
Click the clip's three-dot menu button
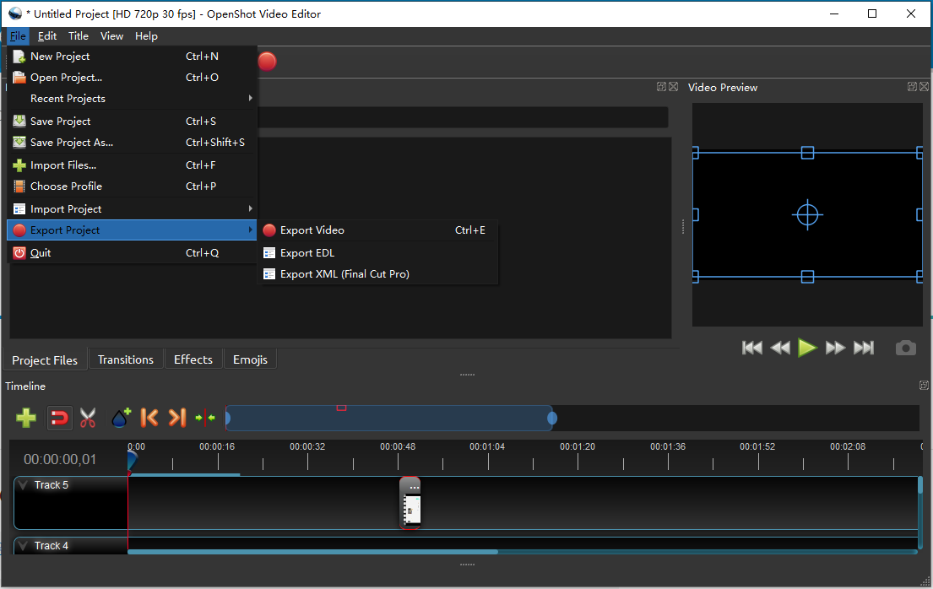415,487
